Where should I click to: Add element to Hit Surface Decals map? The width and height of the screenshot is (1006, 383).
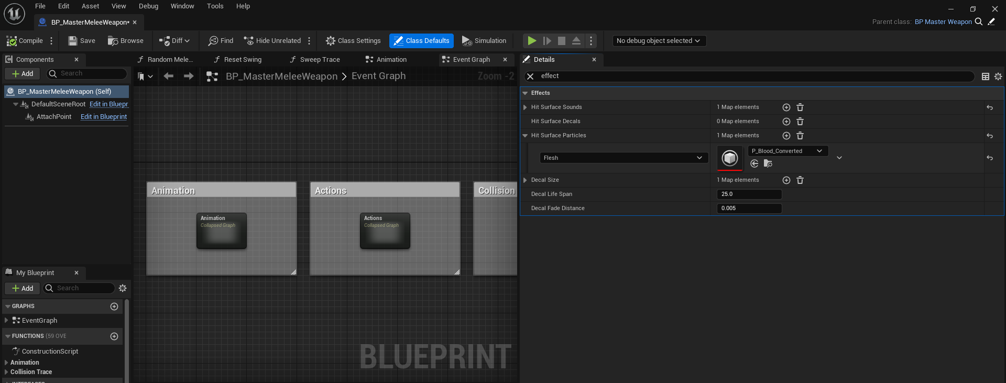pos(786,122)
